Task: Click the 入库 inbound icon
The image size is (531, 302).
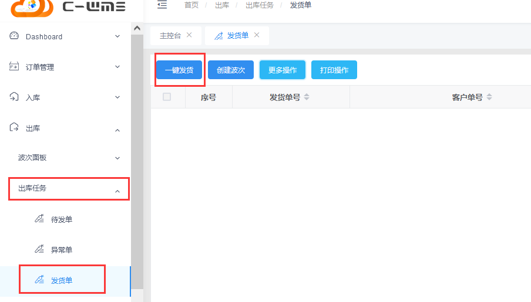Action: (x=14, y=97)
